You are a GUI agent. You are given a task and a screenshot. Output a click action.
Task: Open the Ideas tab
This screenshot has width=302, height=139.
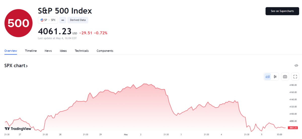pyautogui.click(x=63, y=51)
